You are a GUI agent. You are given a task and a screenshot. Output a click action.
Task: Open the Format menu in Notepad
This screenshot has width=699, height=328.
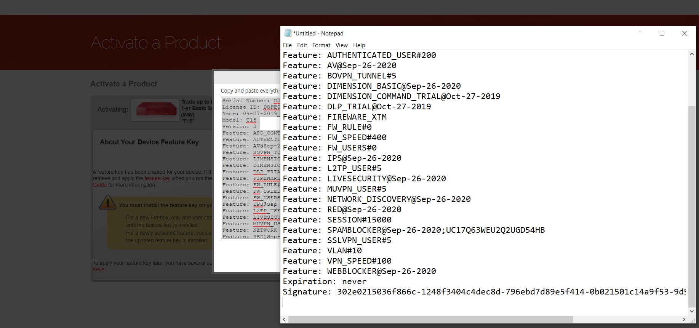click(321, 45)
